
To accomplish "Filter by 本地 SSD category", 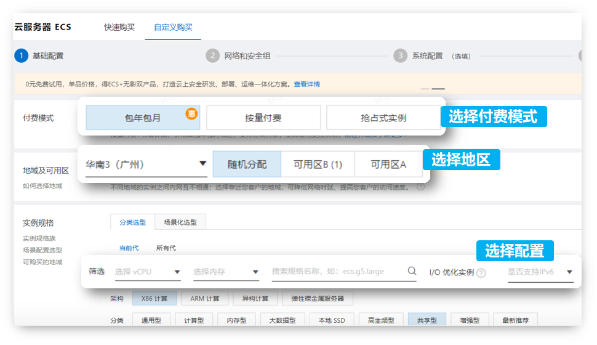I will click(x=332, y=320).
